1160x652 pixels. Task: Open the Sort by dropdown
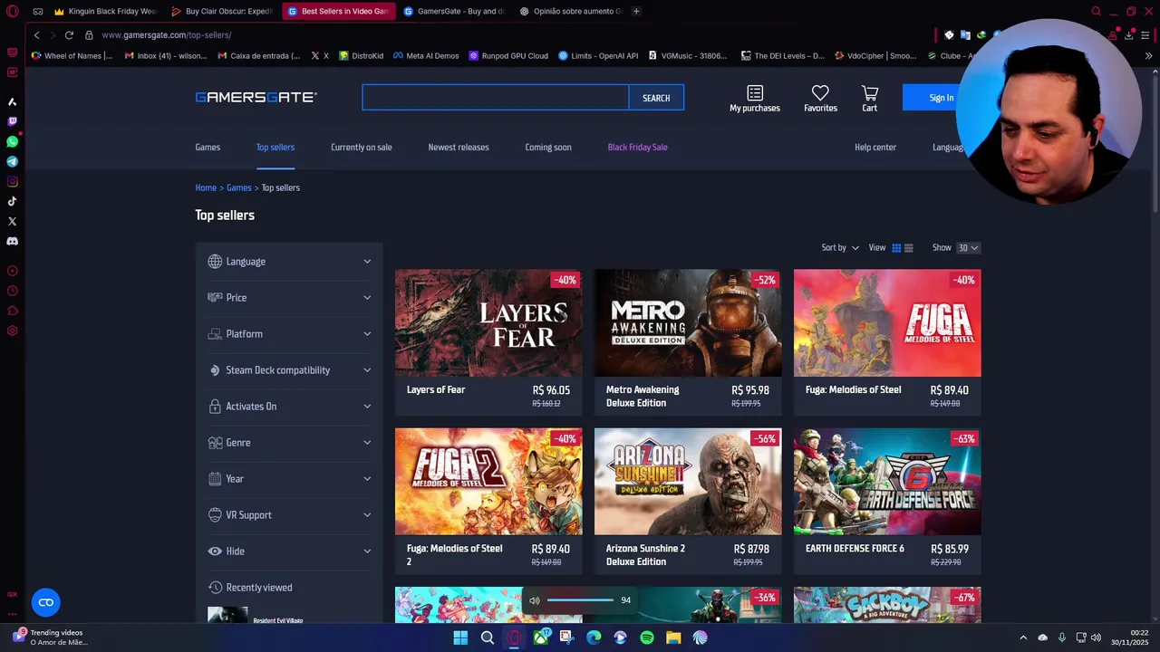(840, 248)
